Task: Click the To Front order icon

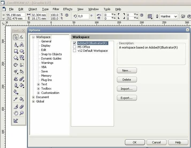Action: tap(183, 16)
